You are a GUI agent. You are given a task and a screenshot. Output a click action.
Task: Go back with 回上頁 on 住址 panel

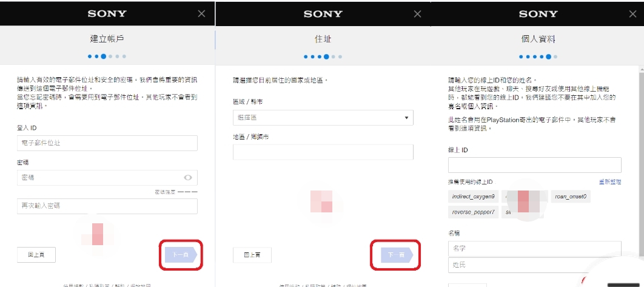pyautogui.click(x=252, y=255)
